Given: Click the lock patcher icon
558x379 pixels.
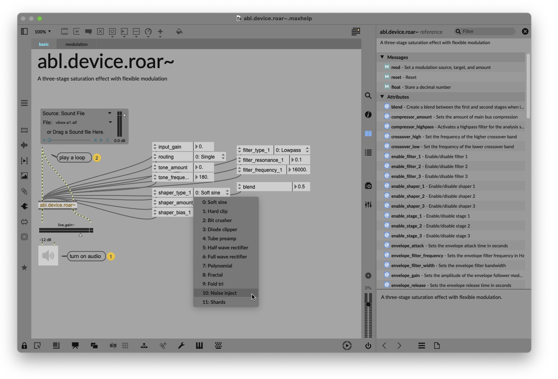Looking at the screenshot, I should (24, 346).
